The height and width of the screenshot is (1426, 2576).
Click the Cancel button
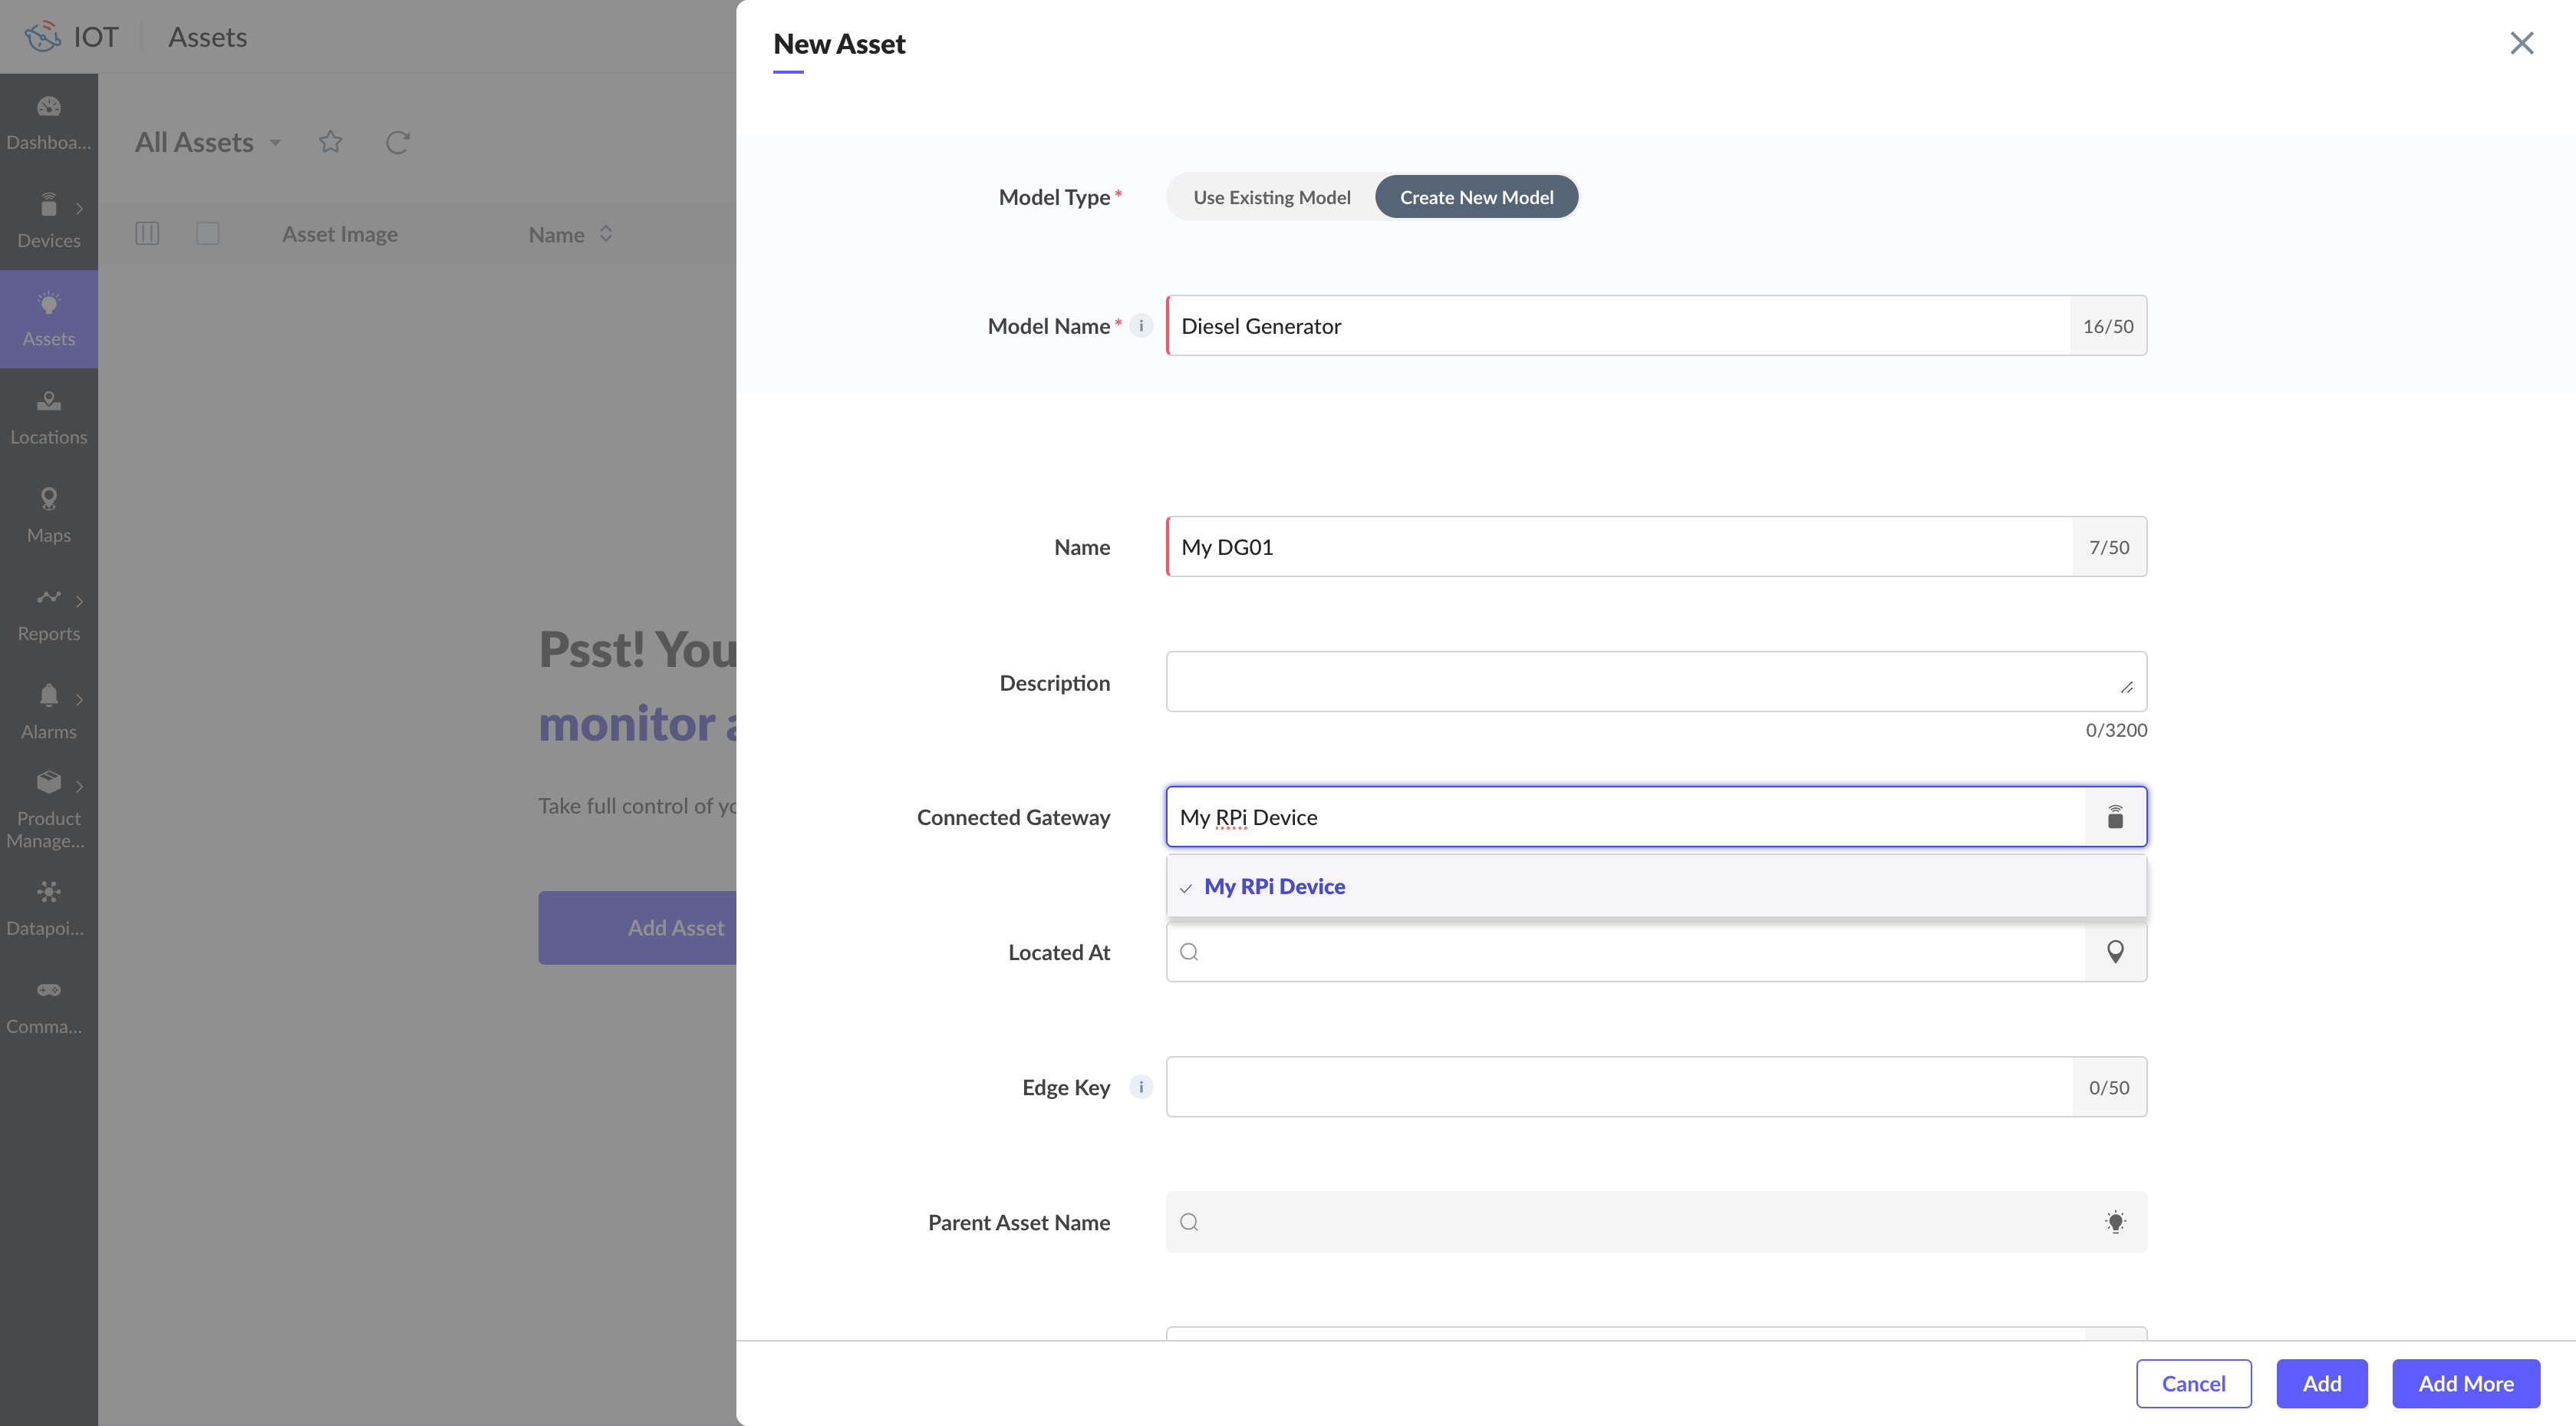(2193, 1383)
